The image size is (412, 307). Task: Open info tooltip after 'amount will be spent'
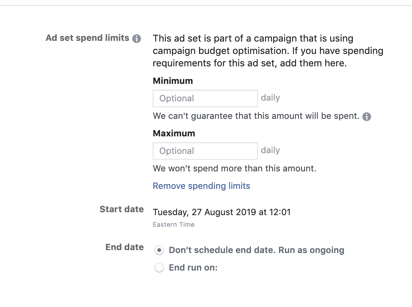(x=367, y=117)
